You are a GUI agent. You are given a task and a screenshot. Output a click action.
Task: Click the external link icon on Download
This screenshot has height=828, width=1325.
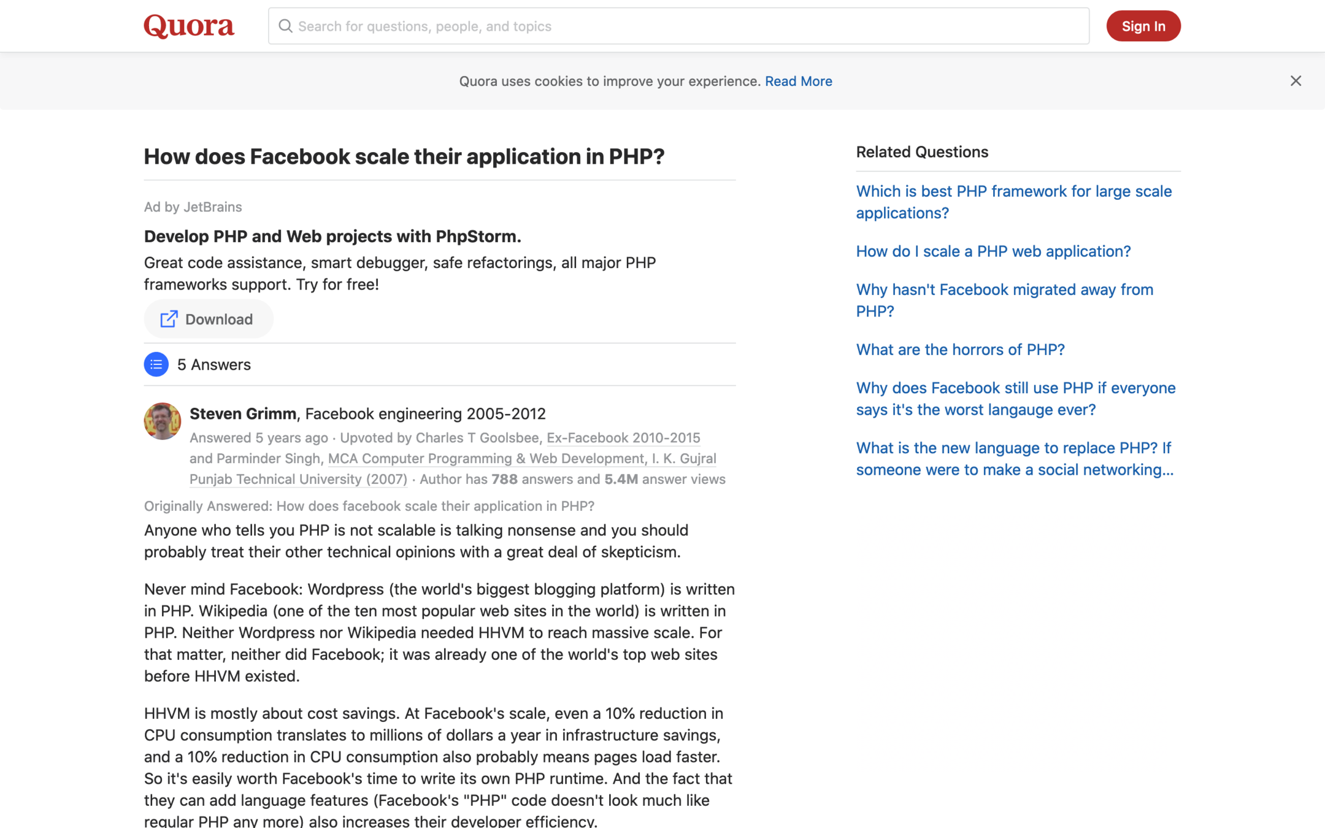(x=169, y=319)
